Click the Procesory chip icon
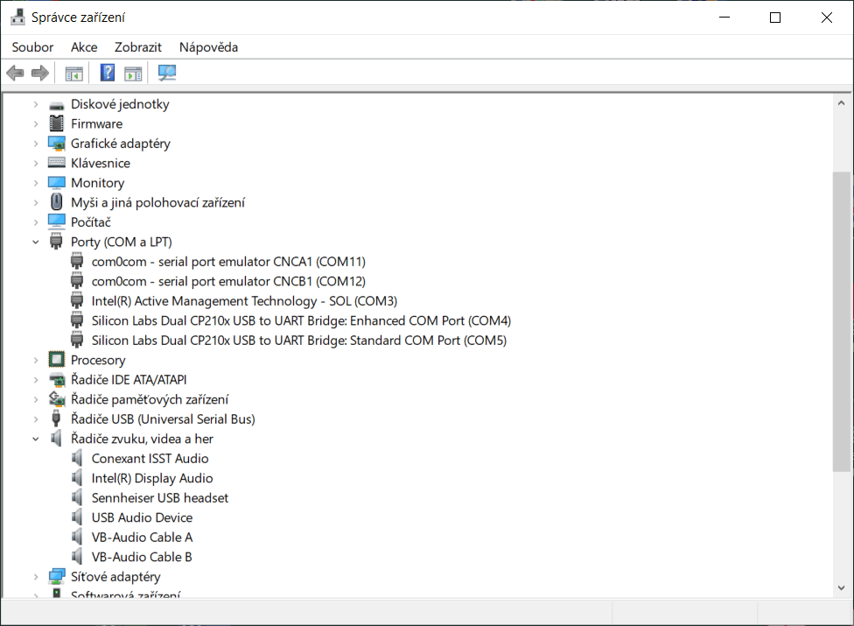The width and height of the screenshot is (854, 626). tap(57, 360)
